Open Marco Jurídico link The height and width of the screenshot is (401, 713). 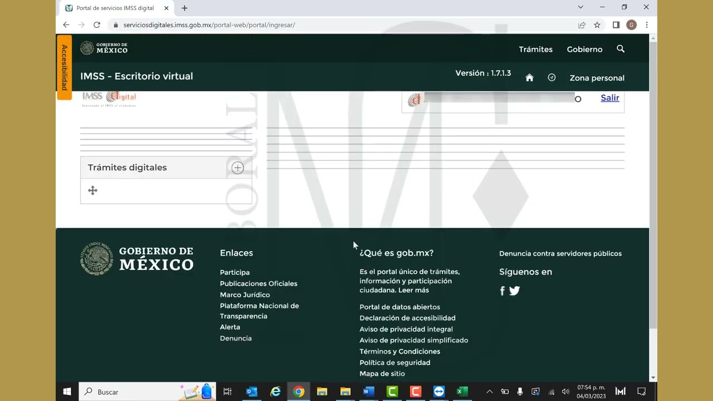[x=245, y=295]
